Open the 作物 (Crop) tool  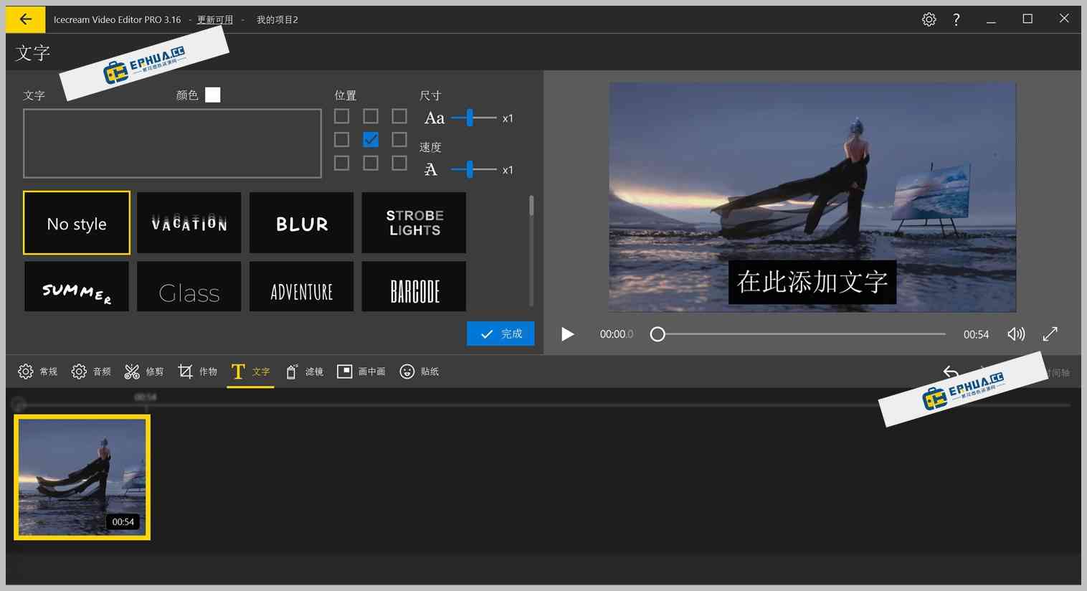pyautogui.click(x=198, y=372)
